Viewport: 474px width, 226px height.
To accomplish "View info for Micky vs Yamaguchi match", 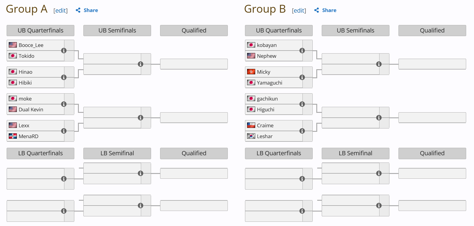I will (x=302, y=77).
